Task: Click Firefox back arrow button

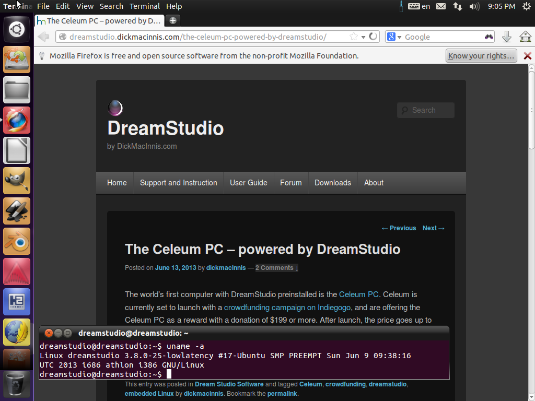Action: [44, 37]
